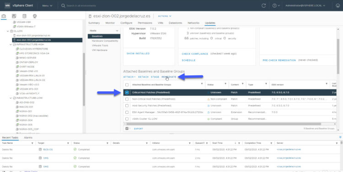
Task: Click the EXPORT button
Action: [139, 129]
